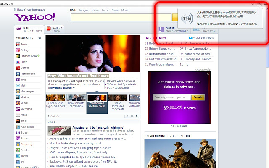This screenshot has width=269, height=168.
Task: Open Amy Winehouse's sad final hours headline
Action: click(78, 76)
